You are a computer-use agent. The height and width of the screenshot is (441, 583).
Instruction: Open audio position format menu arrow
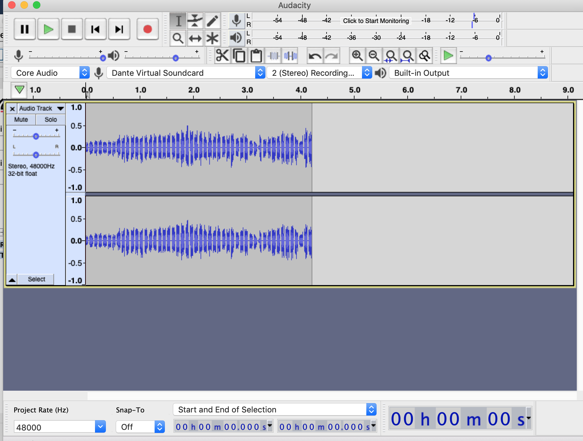click(529, 418)
